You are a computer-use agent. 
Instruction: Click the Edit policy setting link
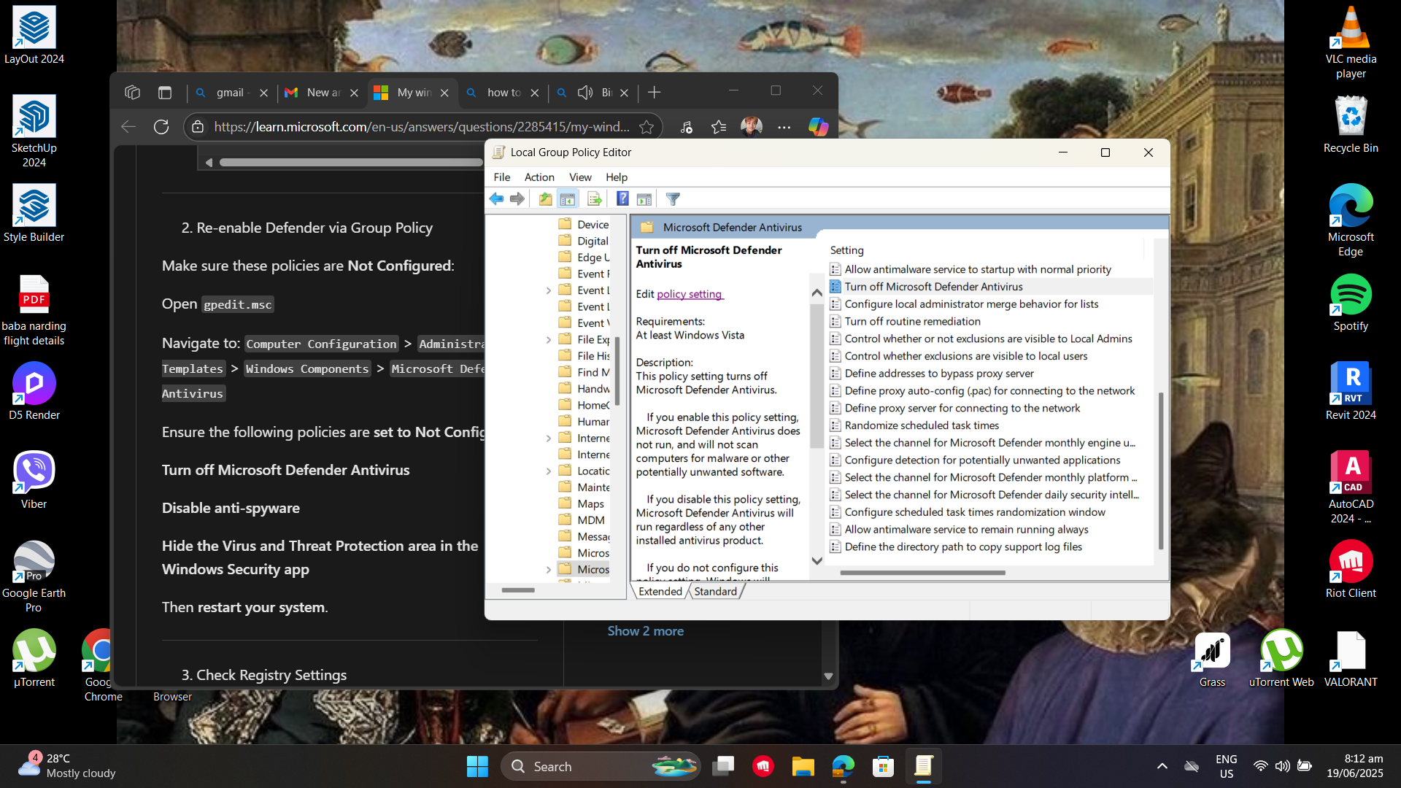point(690,293)
